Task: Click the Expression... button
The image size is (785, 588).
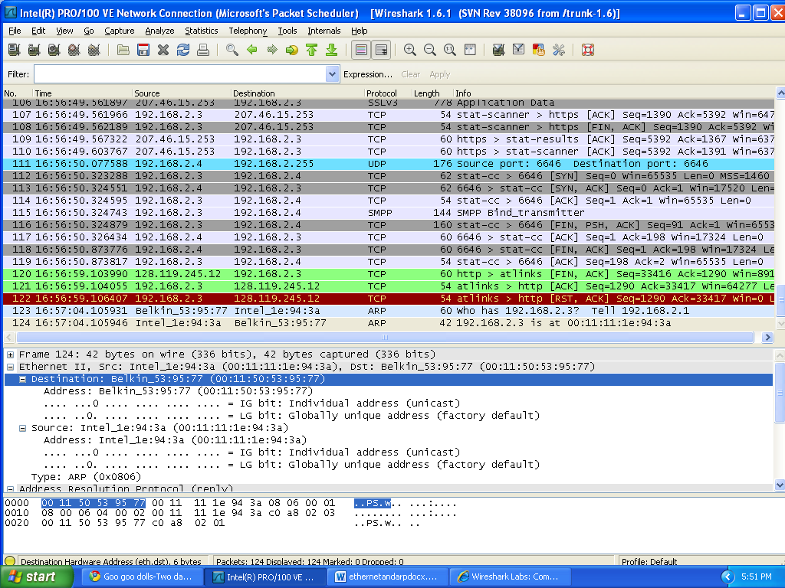Action: tap(368, 74)
